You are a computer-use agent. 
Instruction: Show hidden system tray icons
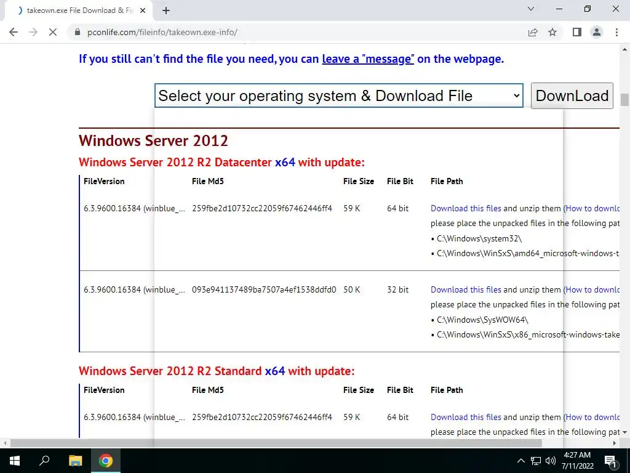coord(520,461)
